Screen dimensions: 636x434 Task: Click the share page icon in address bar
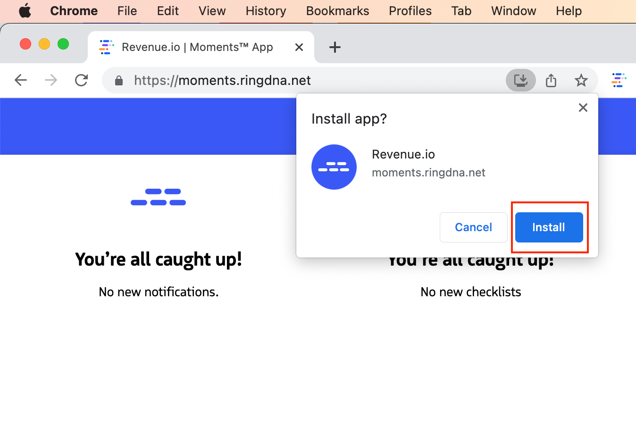coord(551,80)
